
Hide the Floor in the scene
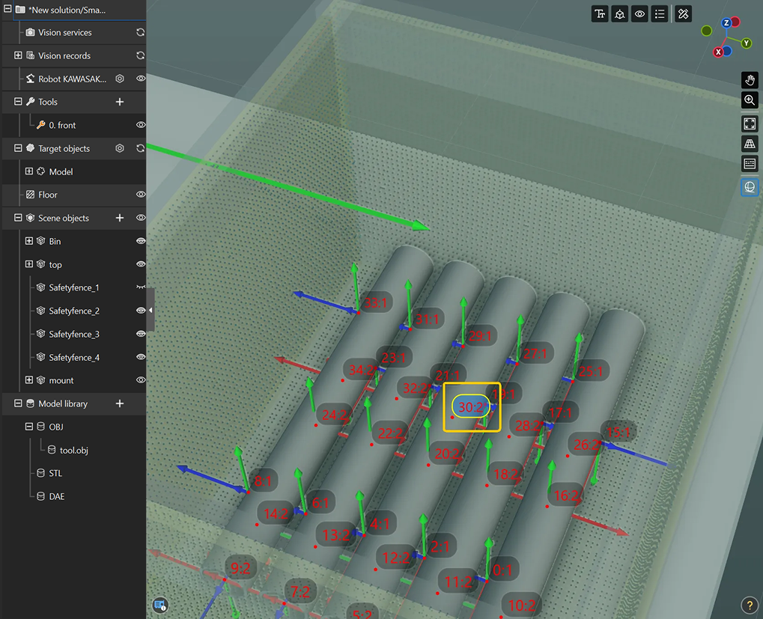140,195
